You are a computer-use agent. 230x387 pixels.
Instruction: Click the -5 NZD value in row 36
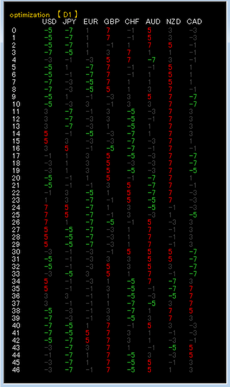tap(172, 296)
